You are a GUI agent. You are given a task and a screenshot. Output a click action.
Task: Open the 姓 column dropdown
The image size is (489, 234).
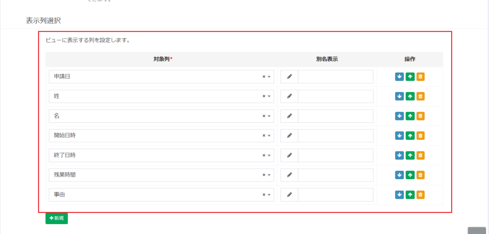point(269,96)
